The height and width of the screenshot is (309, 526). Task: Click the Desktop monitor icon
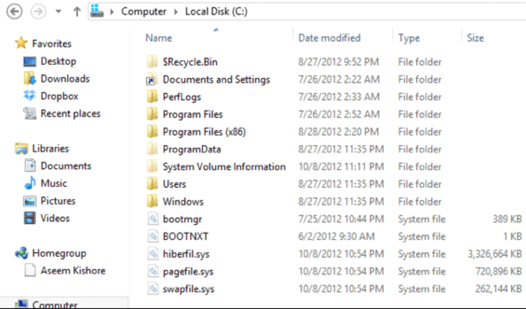[x=30, y=62]
